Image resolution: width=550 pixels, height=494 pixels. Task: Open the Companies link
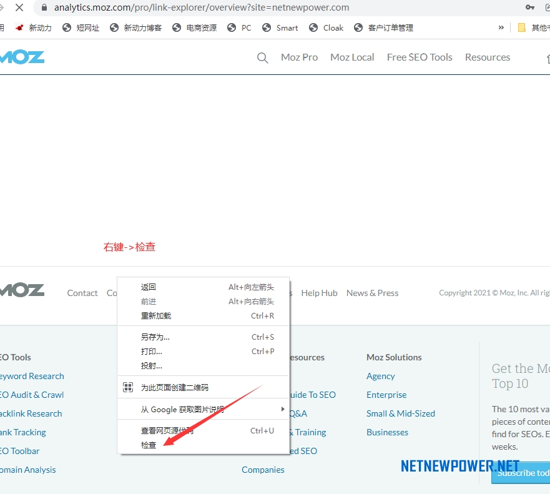tap(263, 470)
